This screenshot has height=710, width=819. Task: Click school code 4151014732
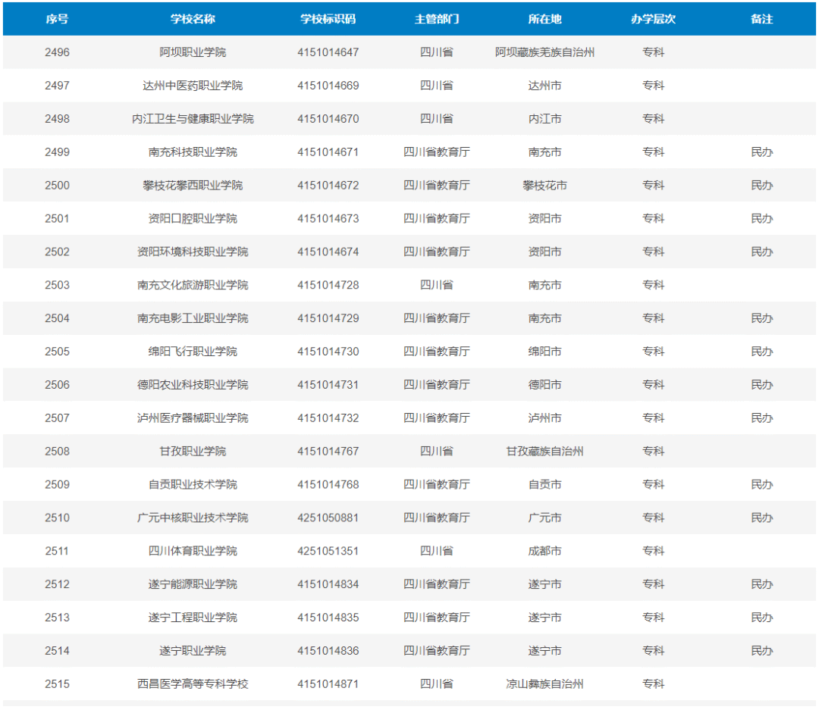point(328,418)
